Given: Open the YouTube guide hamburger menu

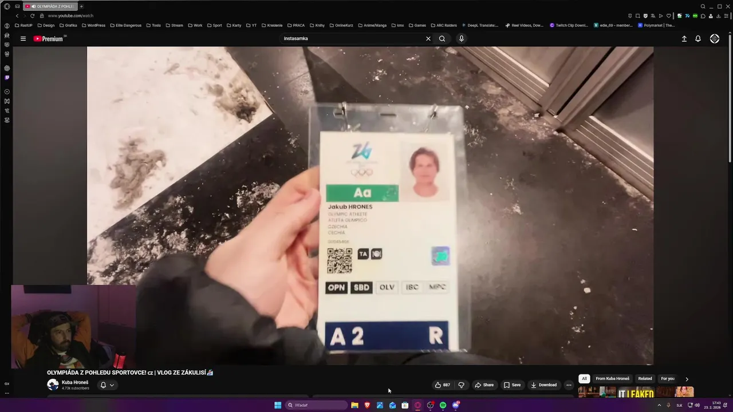Looking at the screenshot, I should (x=23, y=39).
